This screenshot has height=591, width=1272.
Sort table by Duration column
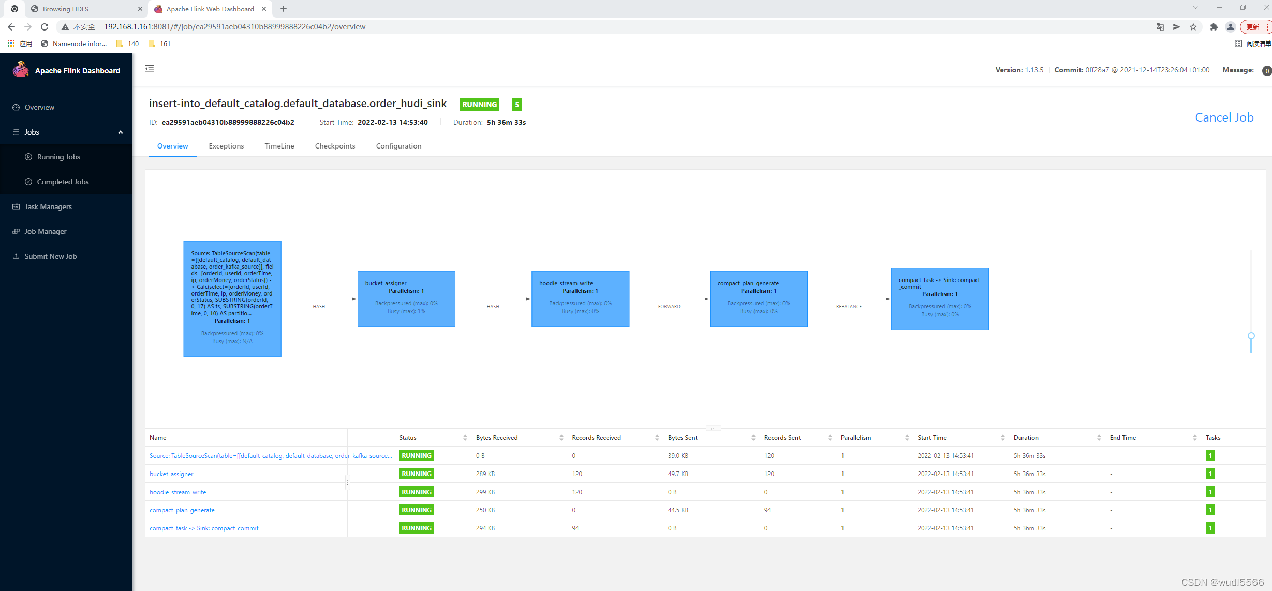(1099, 438)
